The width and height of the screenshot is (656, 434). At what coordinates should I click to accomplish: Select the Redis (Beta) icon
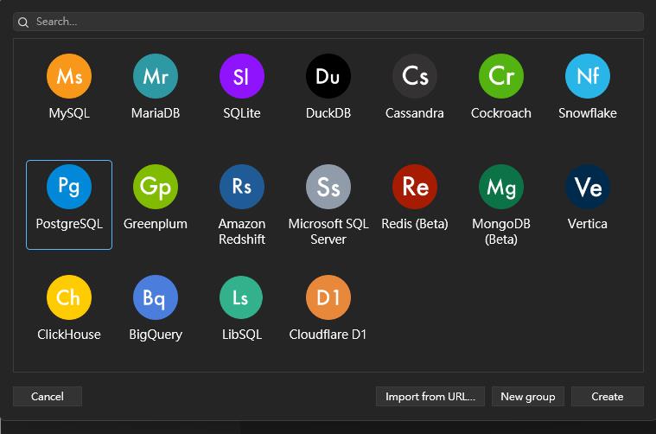click(415, 187)
